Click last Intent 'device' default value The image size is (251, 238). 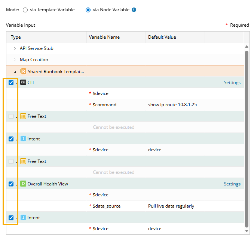click(154, 229)
